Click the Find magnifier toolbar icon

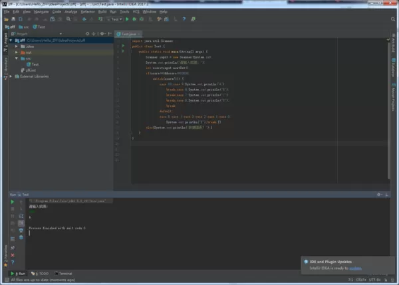click(x=68, y=19)
